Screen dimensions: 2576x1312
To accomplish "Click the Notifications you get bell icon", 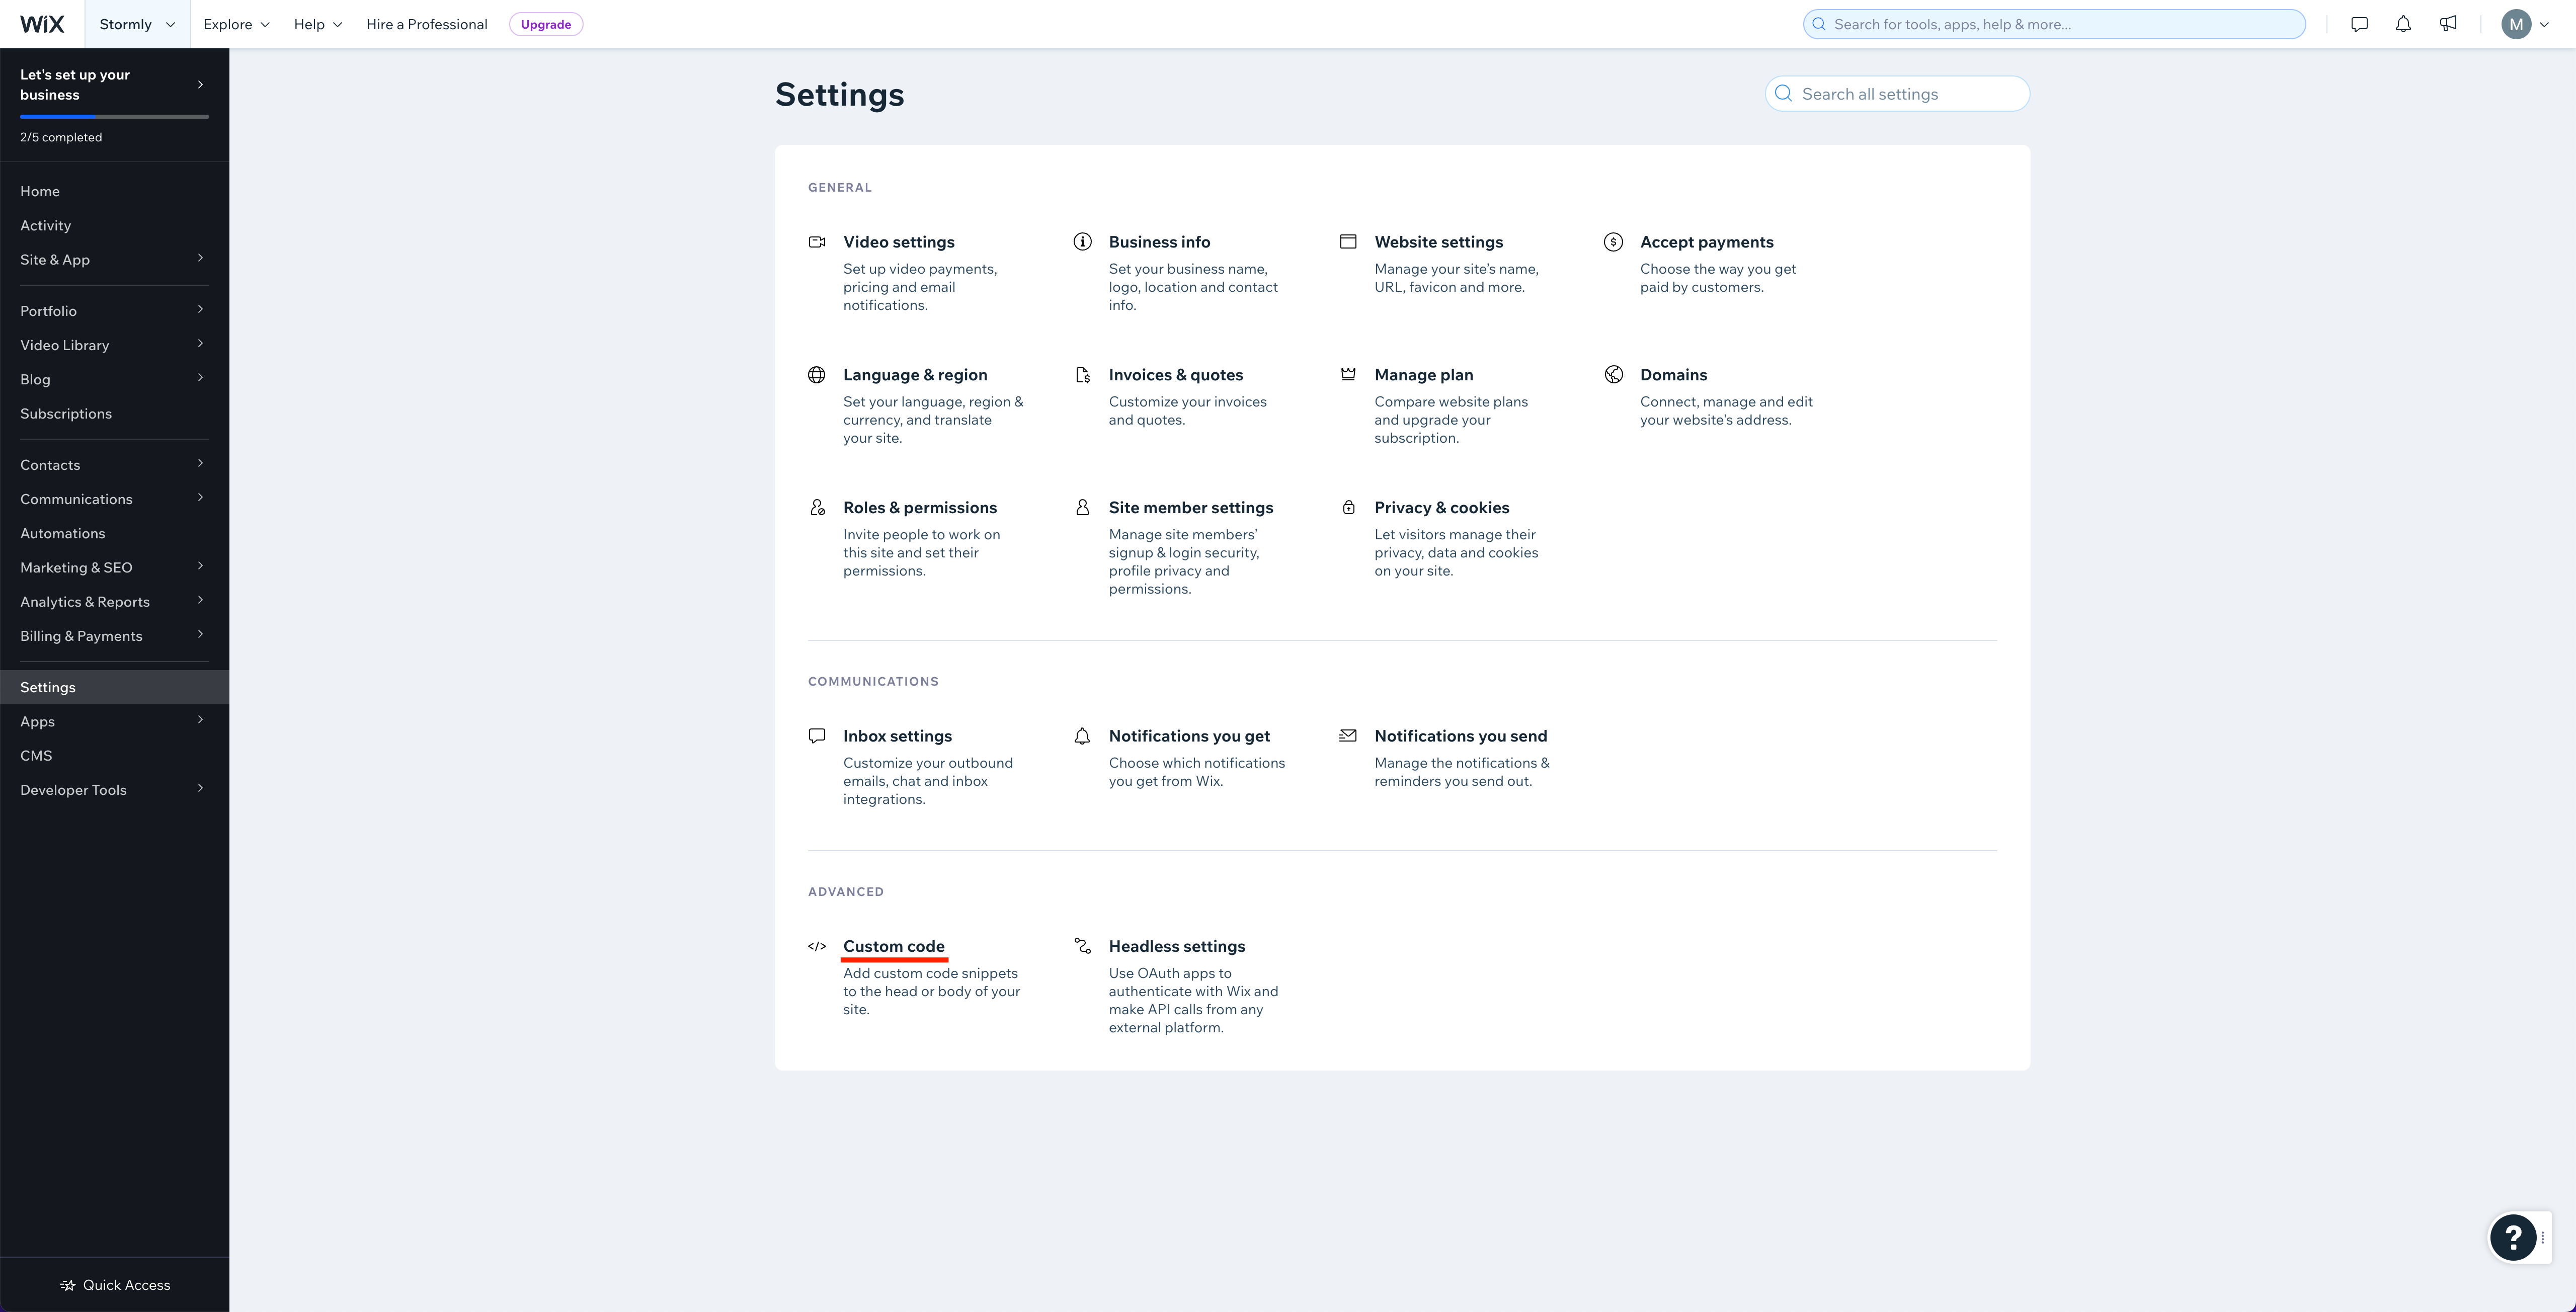I will (x=1082, y=736).
